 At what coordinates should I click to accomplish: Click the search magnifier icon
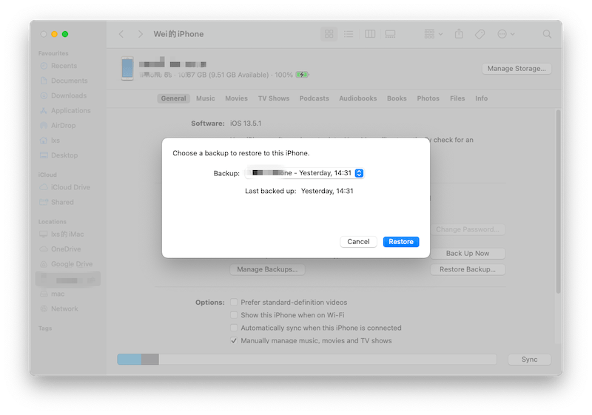pos(547,34)
